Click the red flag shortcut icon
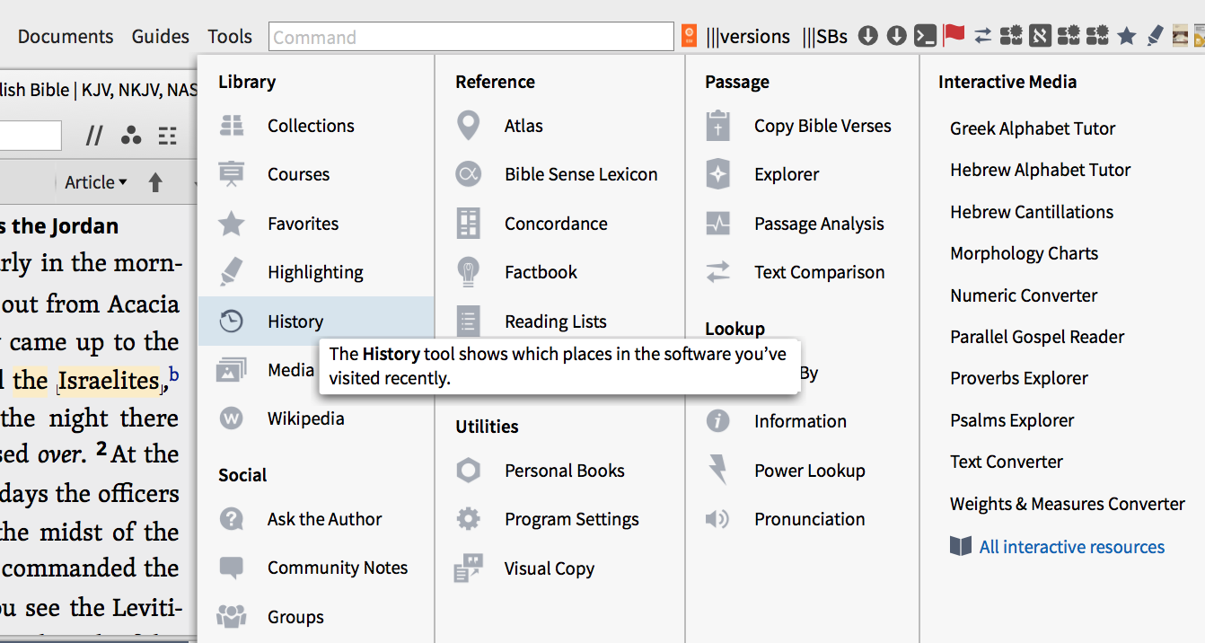 pos(954,36)
